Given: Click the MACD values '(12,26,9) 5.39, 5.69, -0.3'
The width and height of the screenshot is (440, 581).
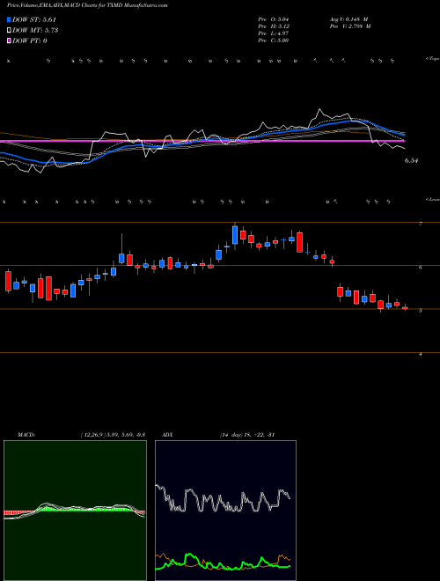Looking at the screenshot, I should click(x=113, y=435).
